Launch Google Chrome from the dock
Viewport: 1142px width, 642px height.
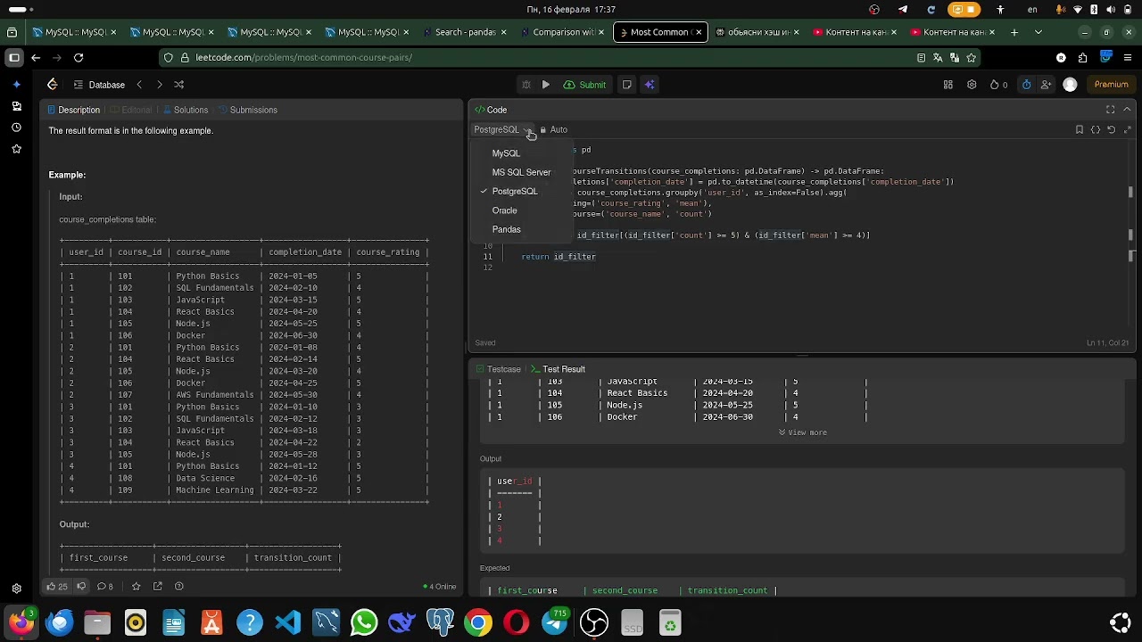[478, 622]
